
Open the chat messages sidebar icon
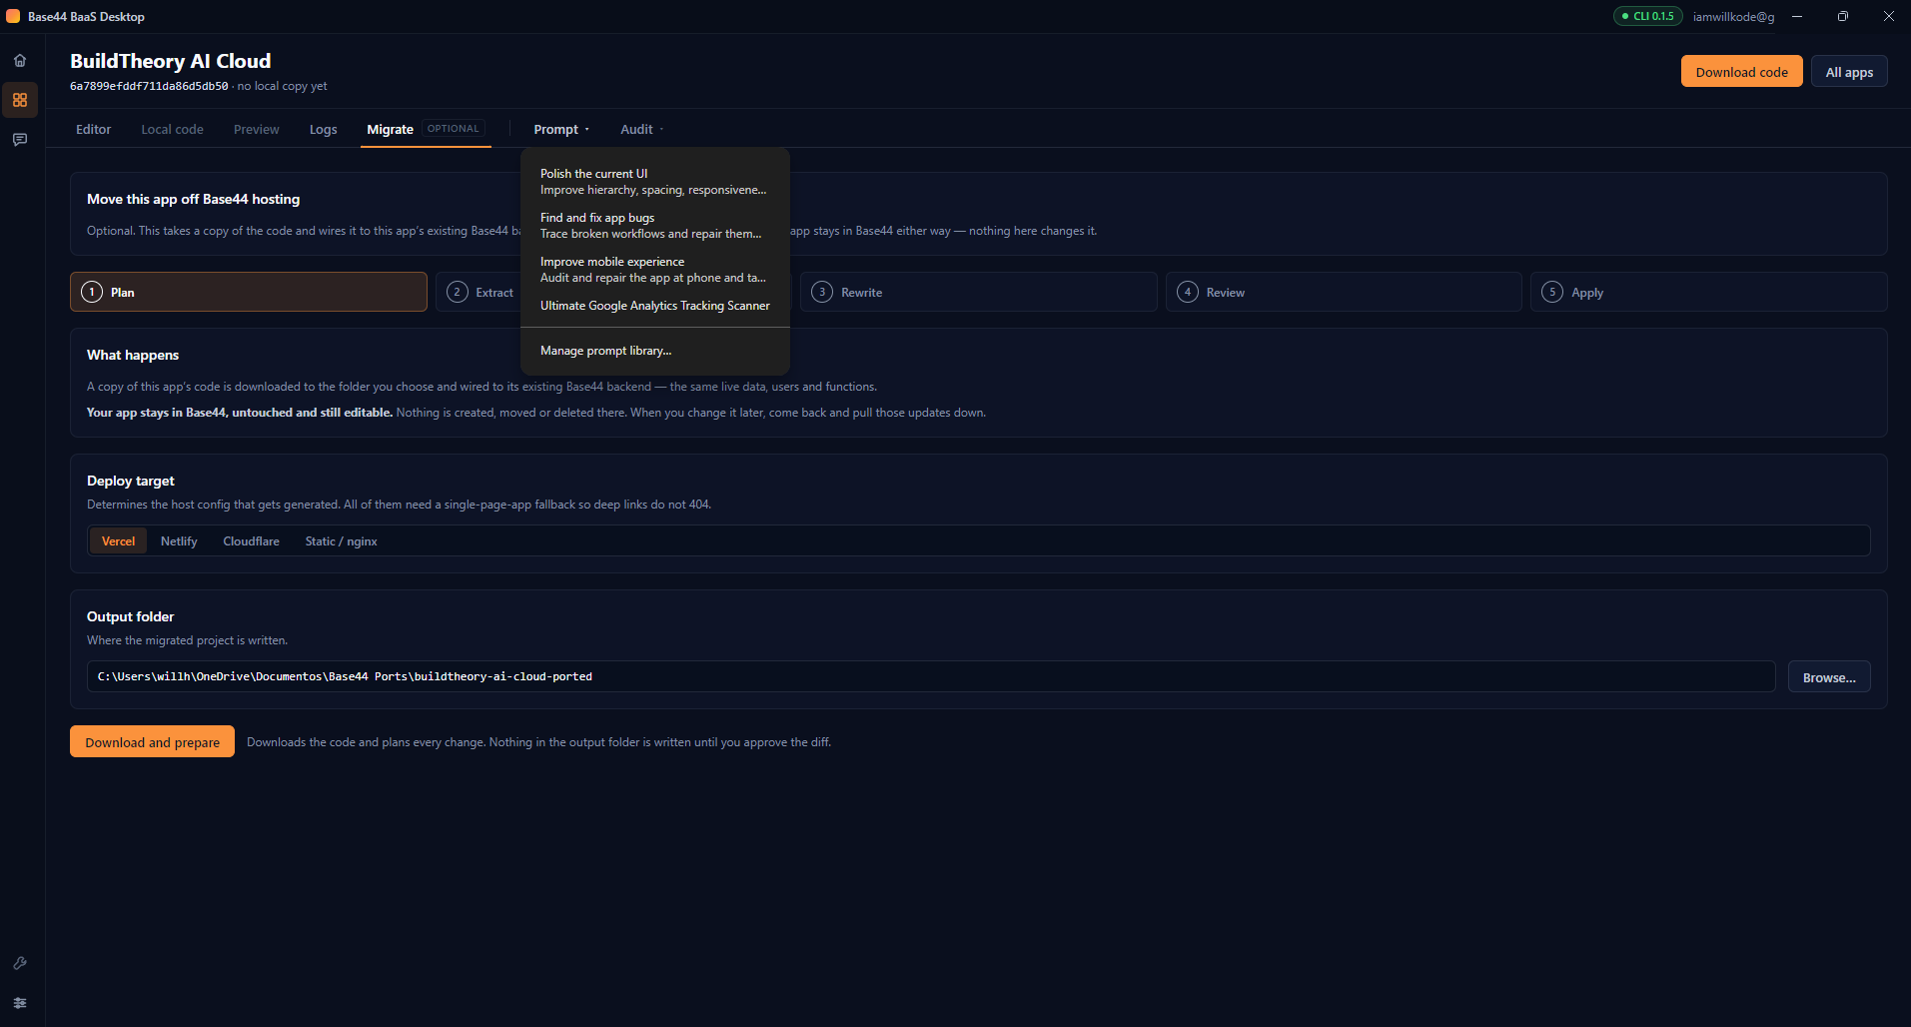[20, 140]
